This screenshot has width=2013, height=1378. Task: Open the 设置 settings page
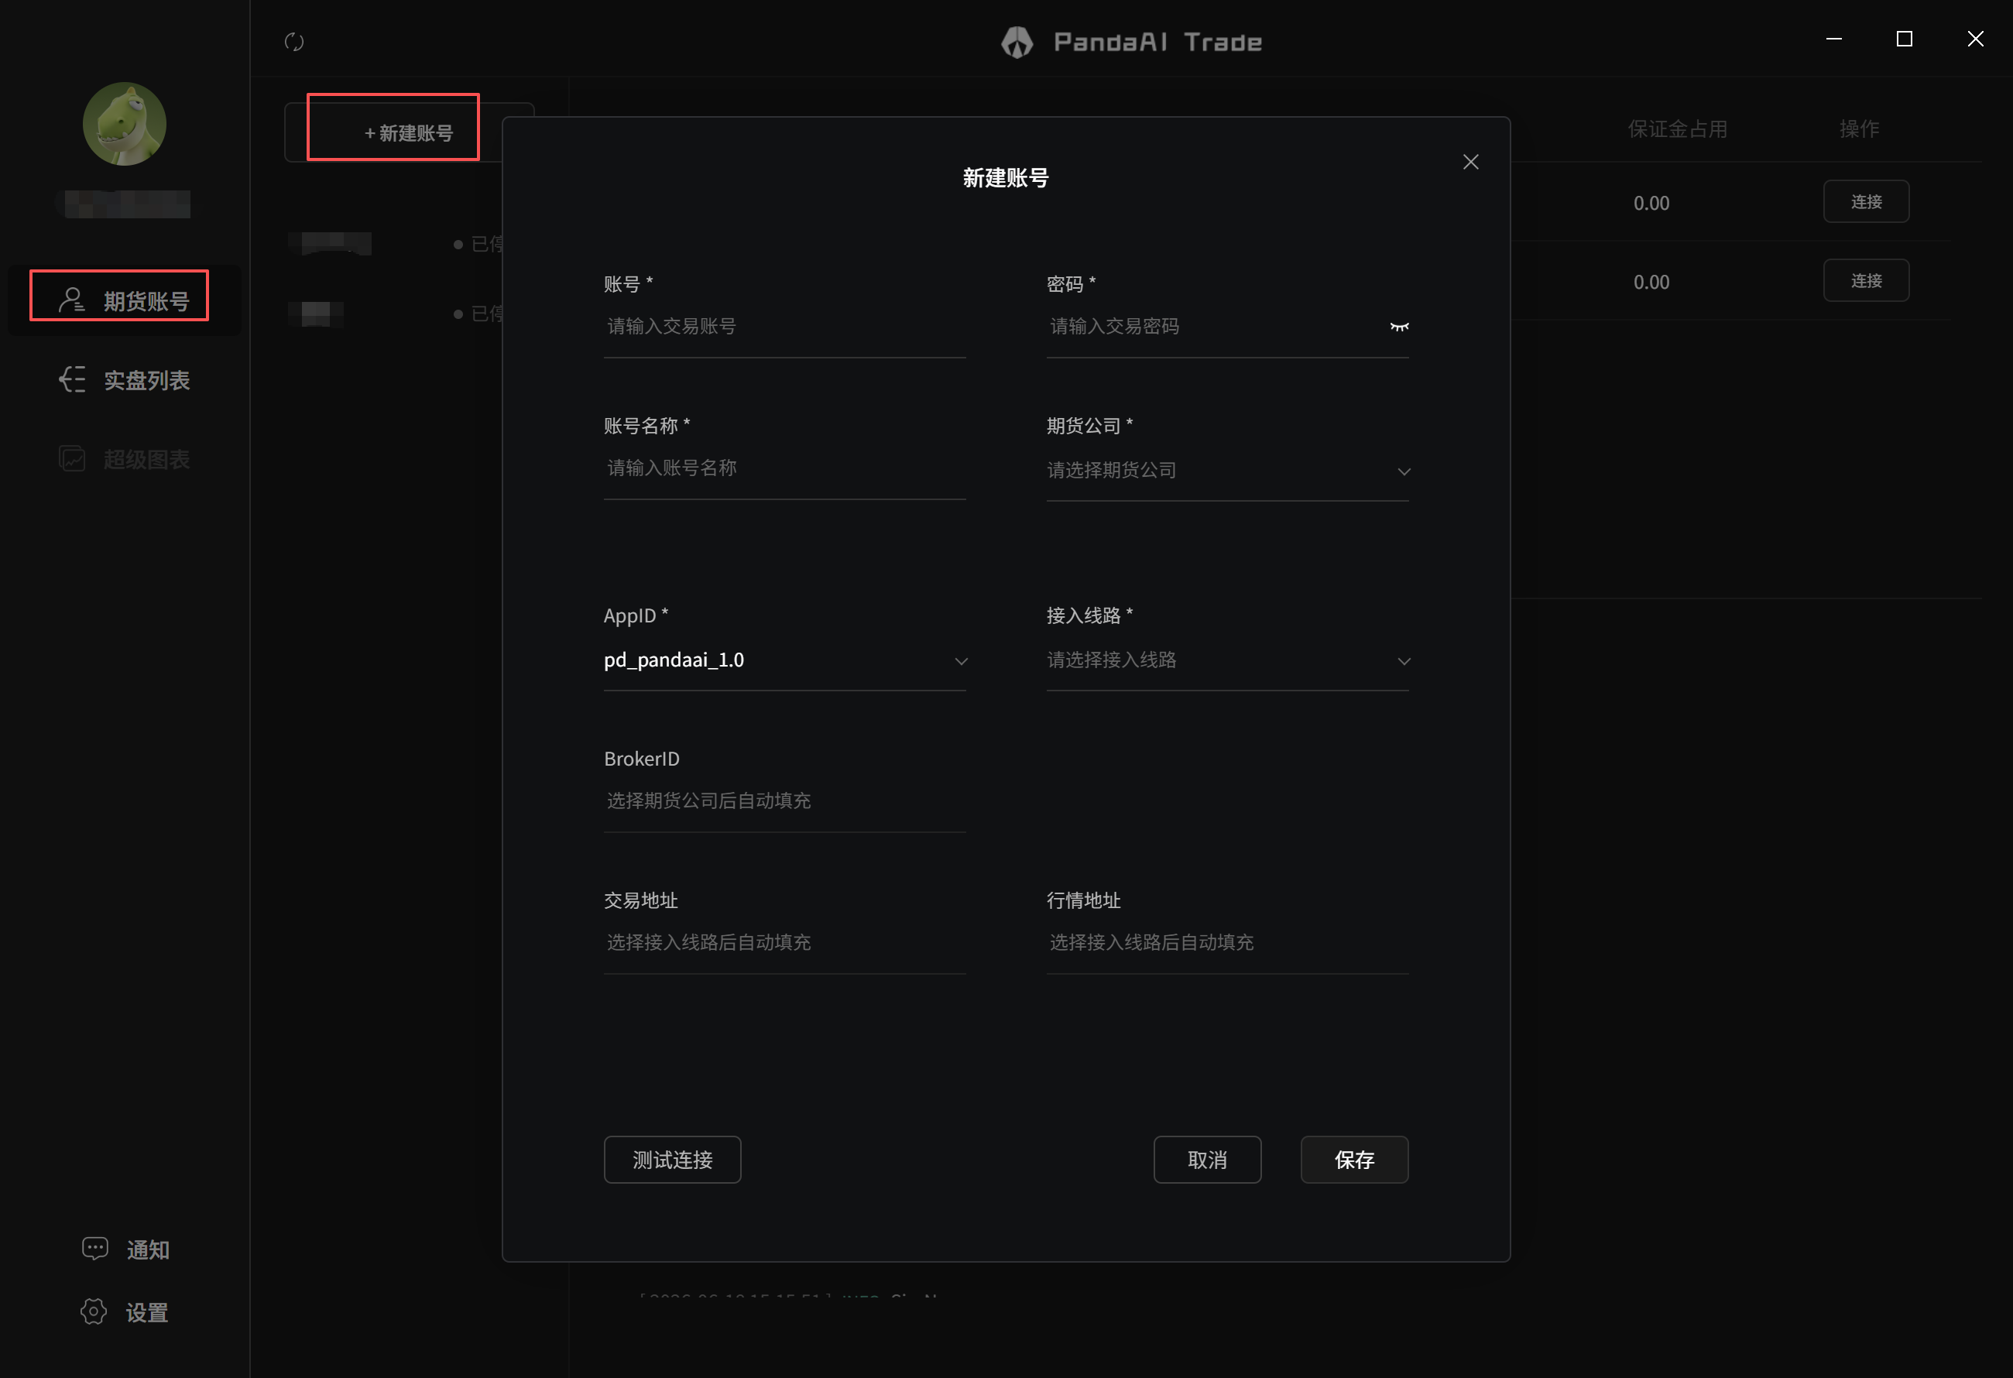coord(125,1312)
